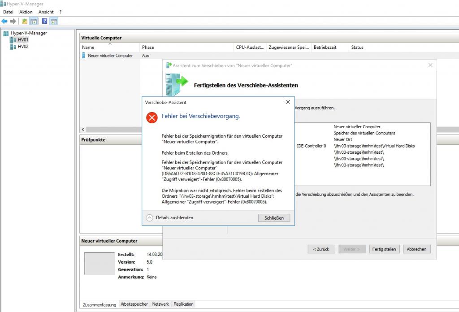Close the Verschiebe-Assistent error dialog with X
The width and height of the screenshot is (459, 312).
(x=288, y=102)
